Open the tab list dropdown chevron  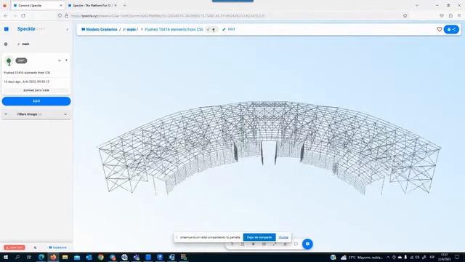pos(416,5)
